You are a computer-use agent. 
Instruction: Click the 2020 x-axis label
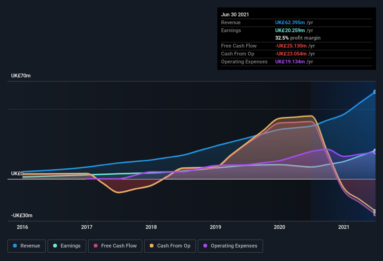point(279,227)
